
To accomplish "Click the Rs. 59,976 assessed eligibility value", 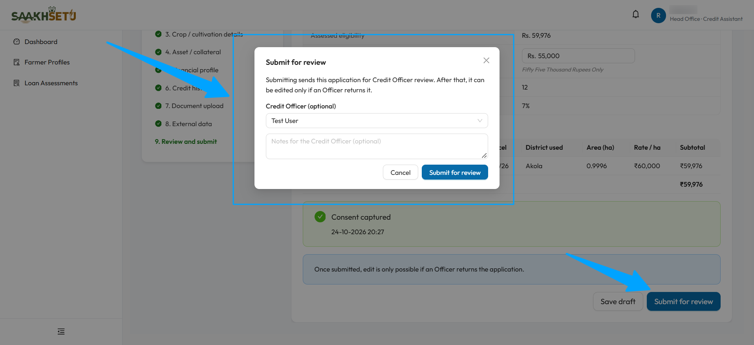I will (x=536, y=35).
